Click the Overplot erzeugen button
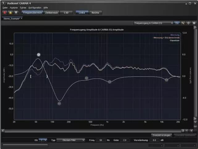 click(x=162, y=135)
